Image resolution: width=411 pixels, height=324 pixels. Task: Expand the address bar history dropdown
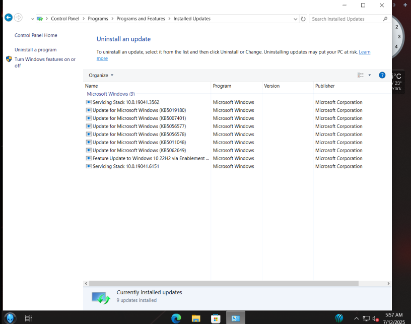(x=295, y=19)
